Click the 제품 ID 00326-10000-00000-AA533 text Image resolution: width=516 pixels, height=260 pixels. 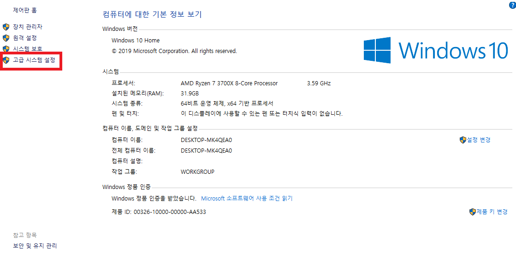click(x=159, y=212)
